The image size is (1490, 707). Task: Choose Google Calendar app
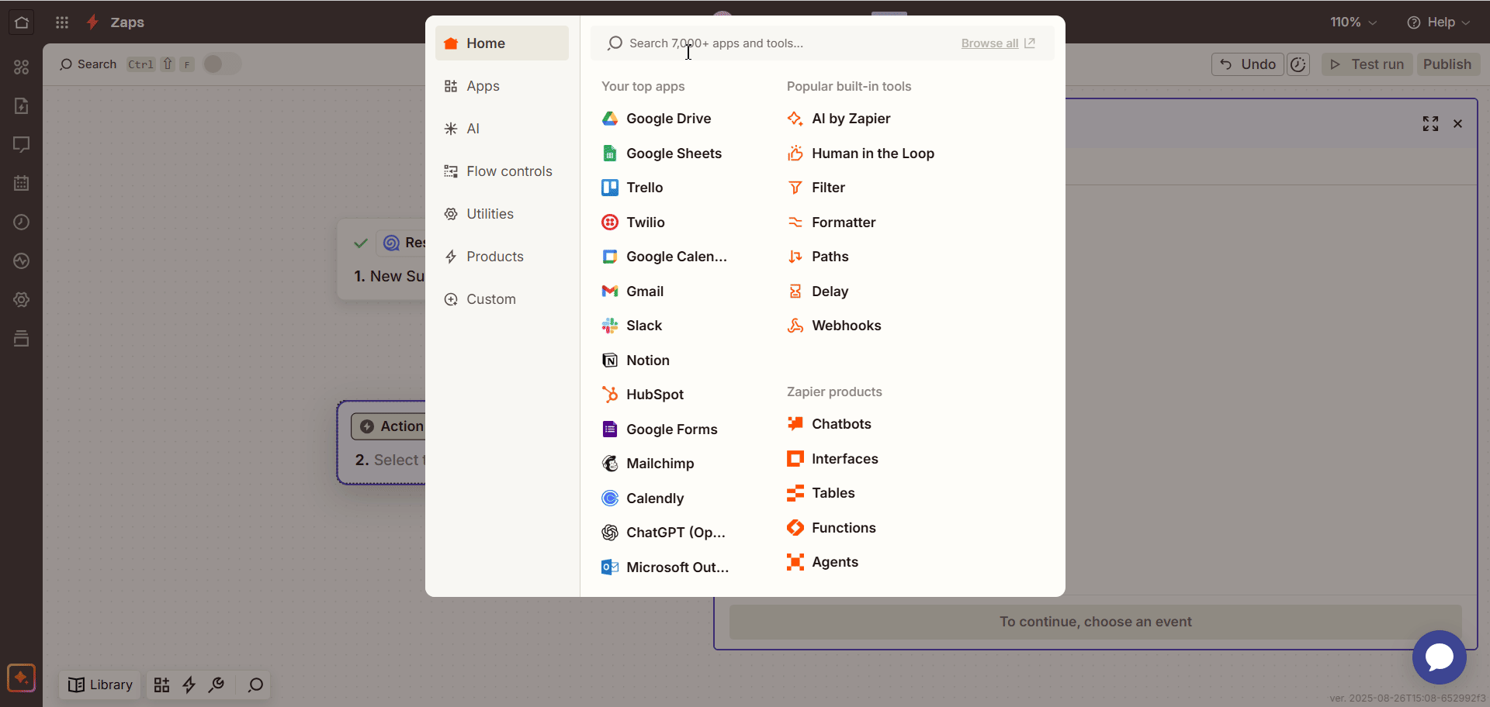[664, 257]
